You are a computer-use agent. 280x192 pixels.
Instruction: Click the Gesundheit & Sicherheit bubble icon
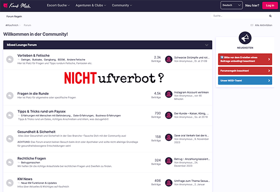click(10, 139)
